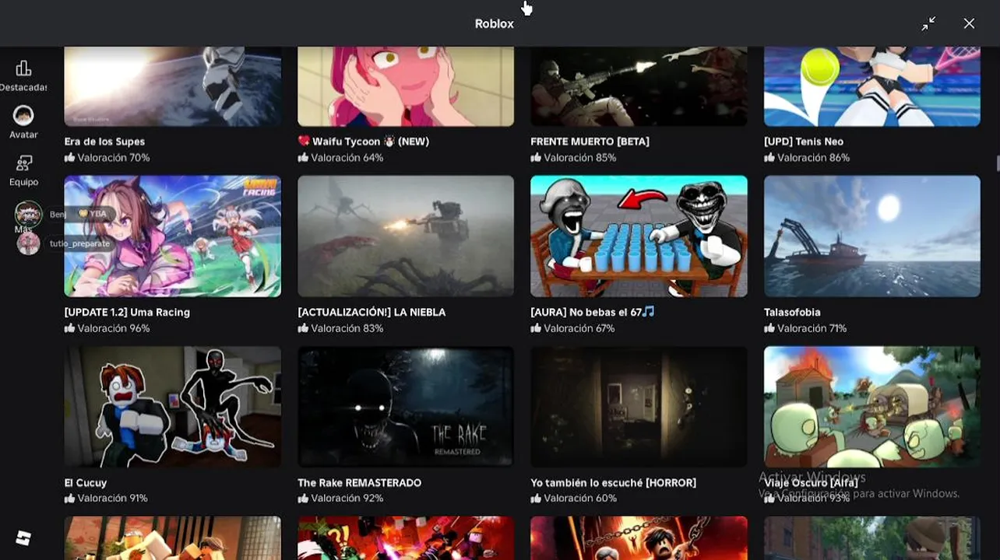This screenshot has width=1000, height=560.
Task: Click the Valoración 60% rating text
Action: [579, 498]
